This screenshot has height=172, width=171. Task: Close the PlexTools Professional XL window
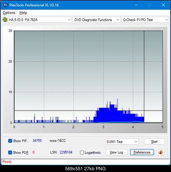[163, 5]
